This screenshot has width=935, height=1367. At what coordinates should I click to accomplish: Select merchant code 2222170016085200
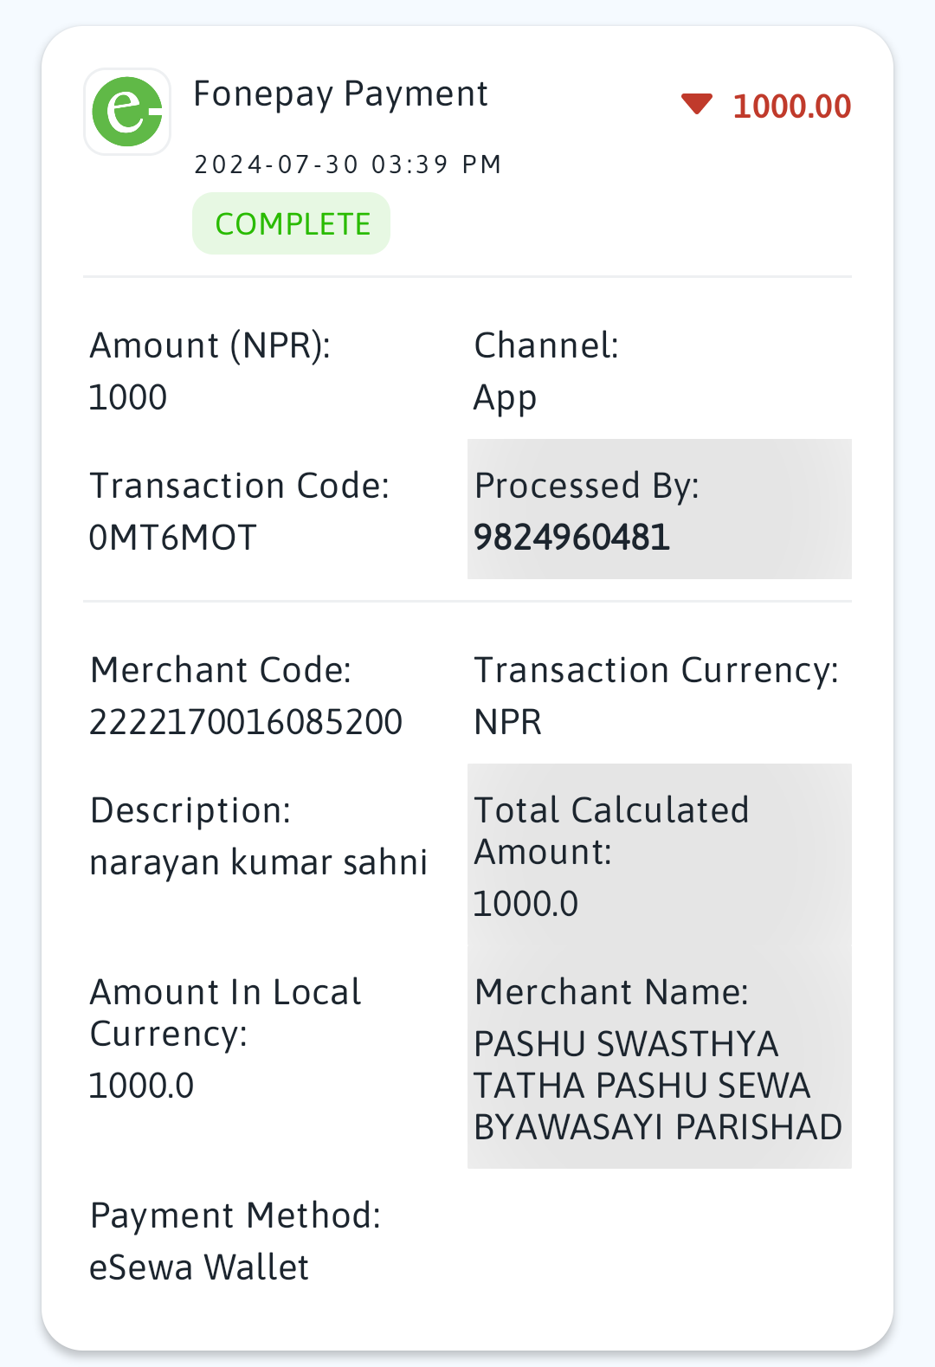(246, 722)
